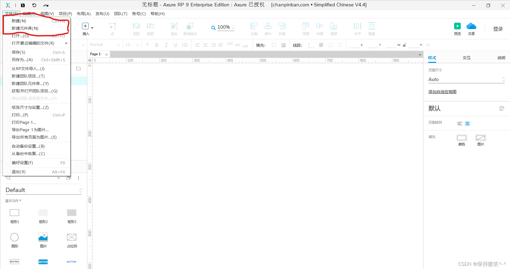510x269 pixels.
Task: Click the Undo arrow icon
Action: [x=34, y=5]
